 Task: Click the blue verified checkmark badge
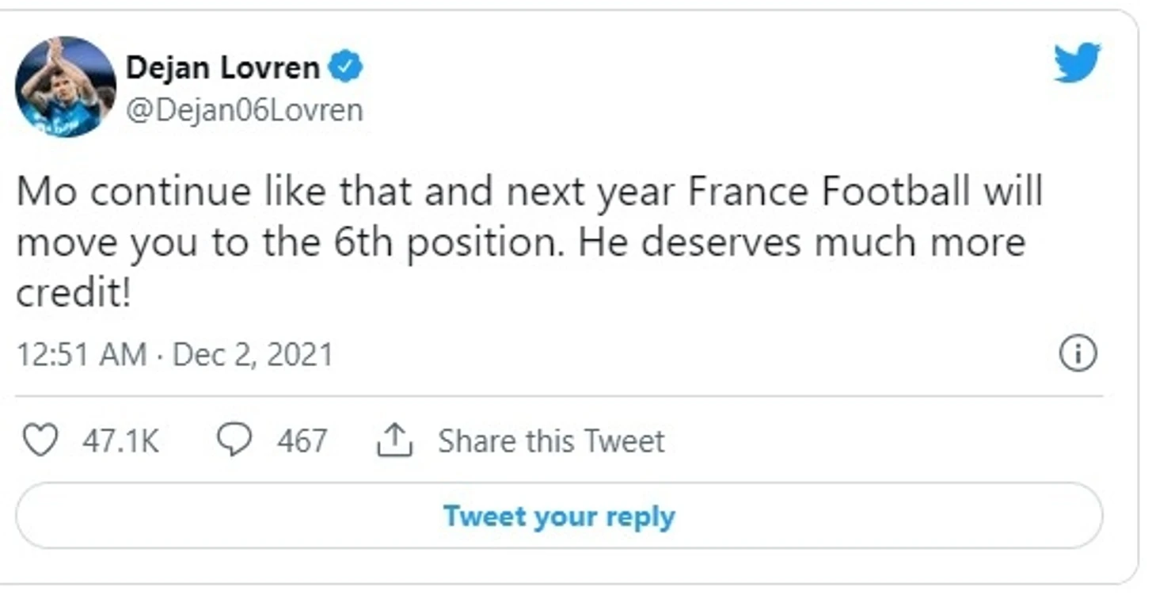coord(345,67)
